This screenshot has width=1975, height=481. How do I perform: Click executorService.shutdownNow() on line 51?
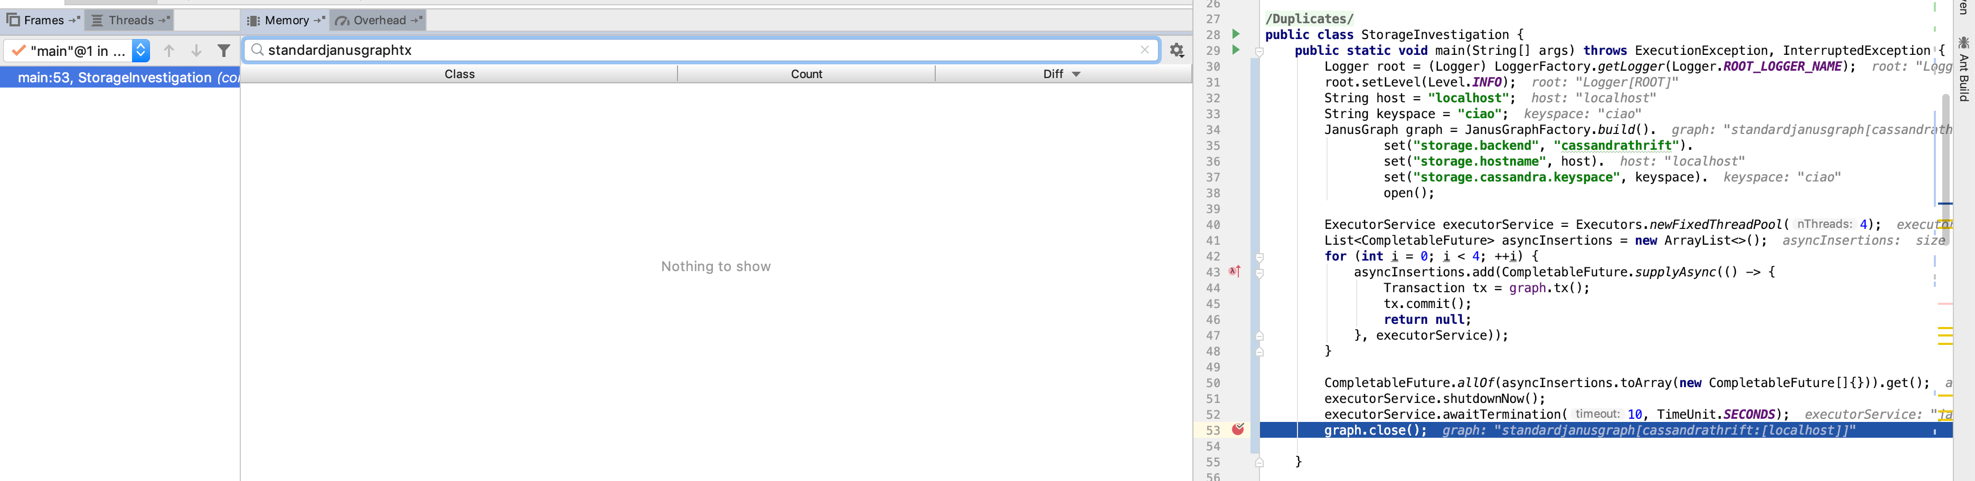coord(1434,399)
